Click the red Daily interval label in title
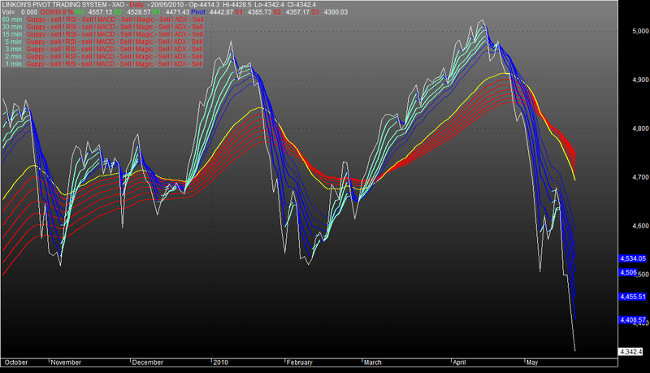 pyautogui.click(x=136, y=5)
